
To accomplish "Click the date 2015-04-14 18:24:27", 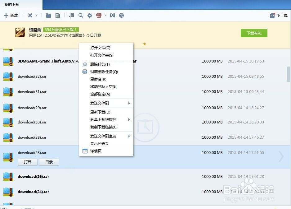I will pyautogui.click(x=246, y=108).
